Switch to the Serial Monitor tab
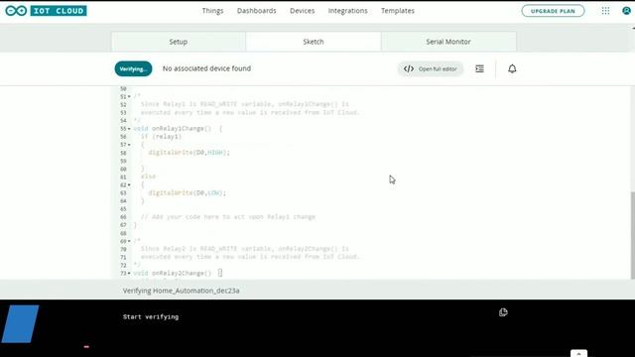This screenshot has height=357, width=635. tap(448, 42)
